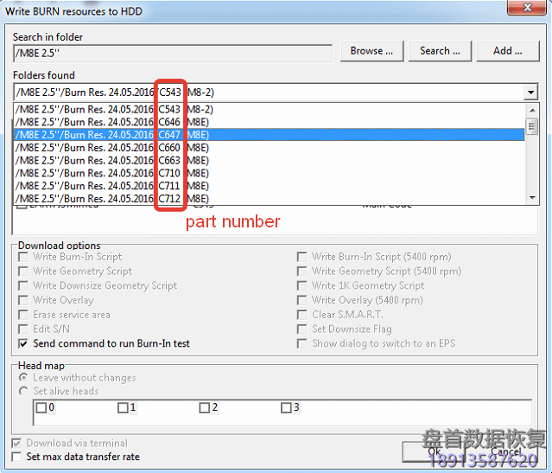Screen dimensions: 552x473
Task: Check head 1 checkbox in head map
Action: 123,408
